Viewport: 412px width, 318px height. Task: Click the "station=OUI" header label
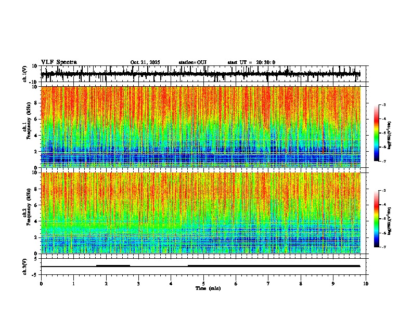coord(192,62)
